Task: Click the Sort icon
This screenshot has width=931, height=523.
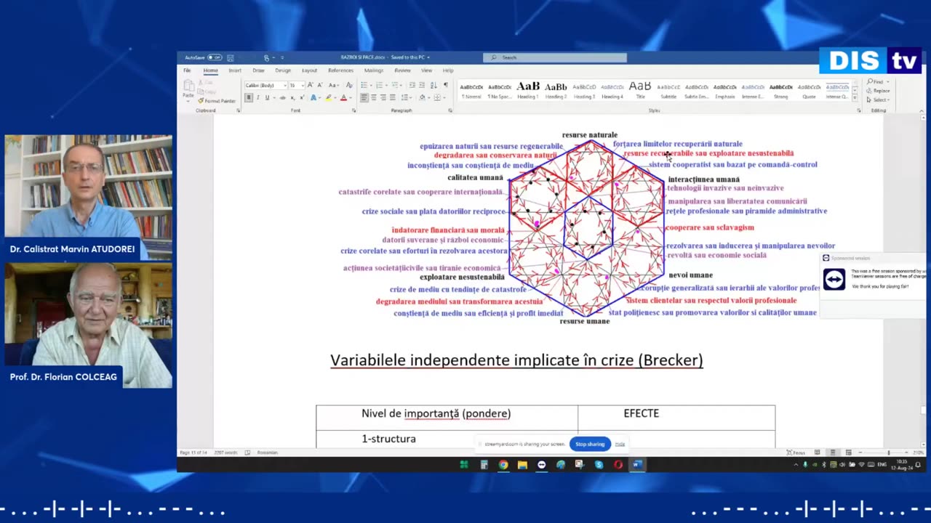Action: [433, 85]
